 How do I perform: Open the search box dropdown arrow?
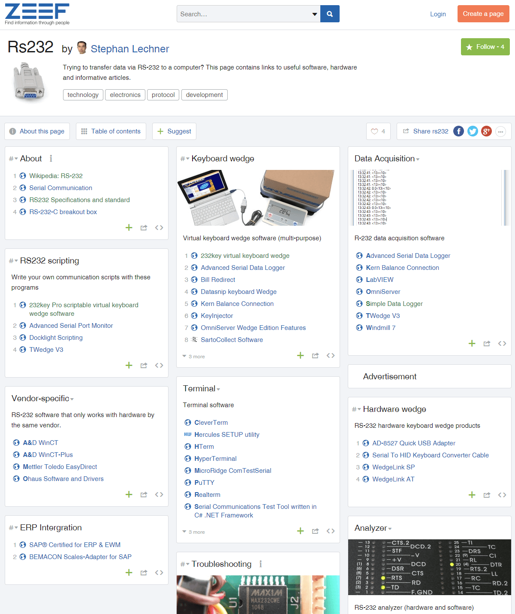tap(315, 14)
